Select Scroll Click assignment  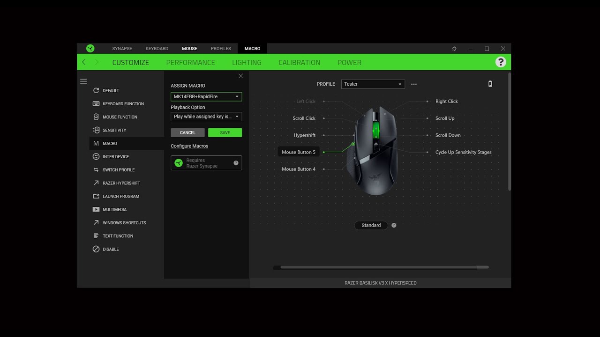[x=304, y=118]
